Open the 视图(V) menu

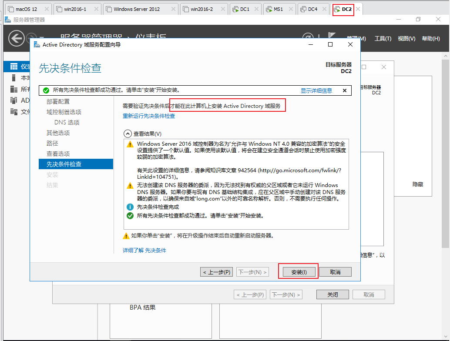tap(406, 38)
